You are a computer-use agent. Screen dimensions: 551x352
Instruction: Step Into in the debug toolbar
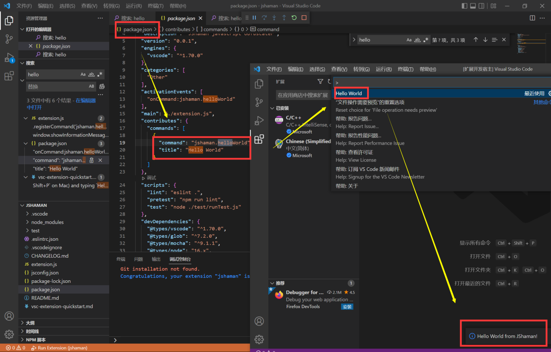pyautogui.click(x=274, y=18)
